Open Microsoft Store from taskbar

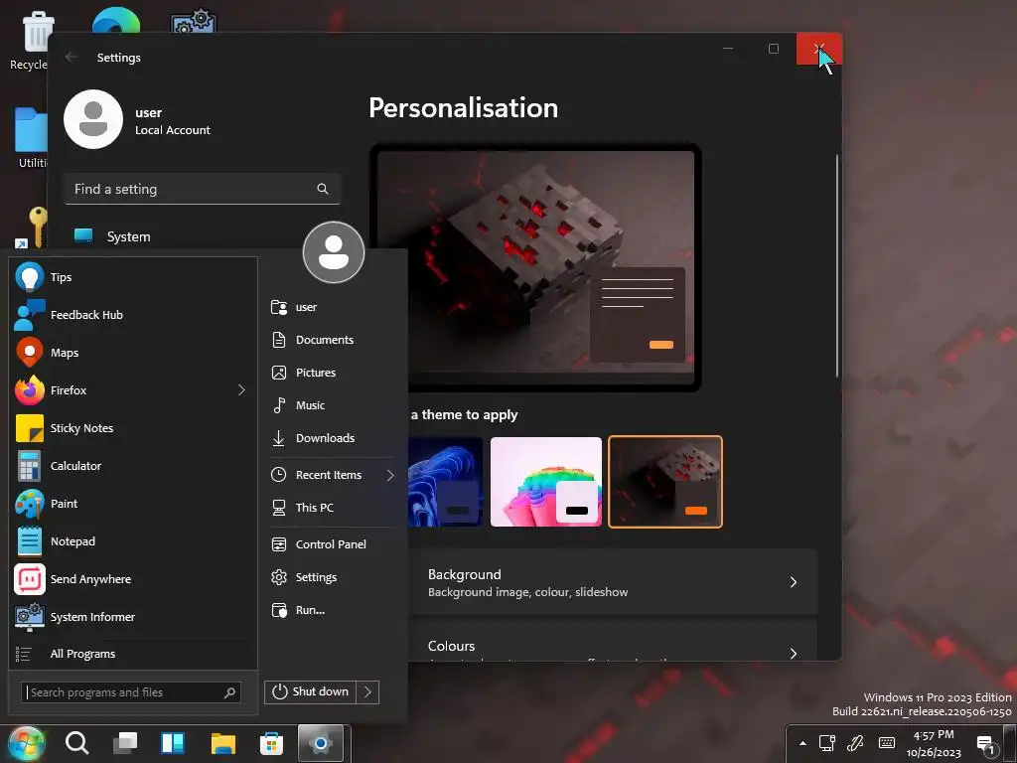click(271, 743)
